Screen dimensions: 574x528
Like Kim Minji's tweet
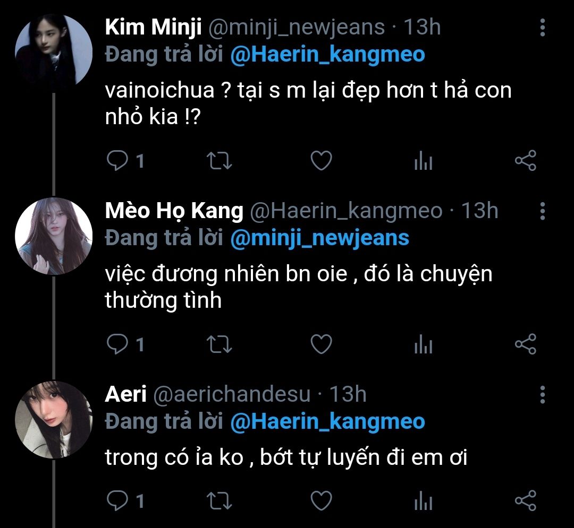pos(321,161)
